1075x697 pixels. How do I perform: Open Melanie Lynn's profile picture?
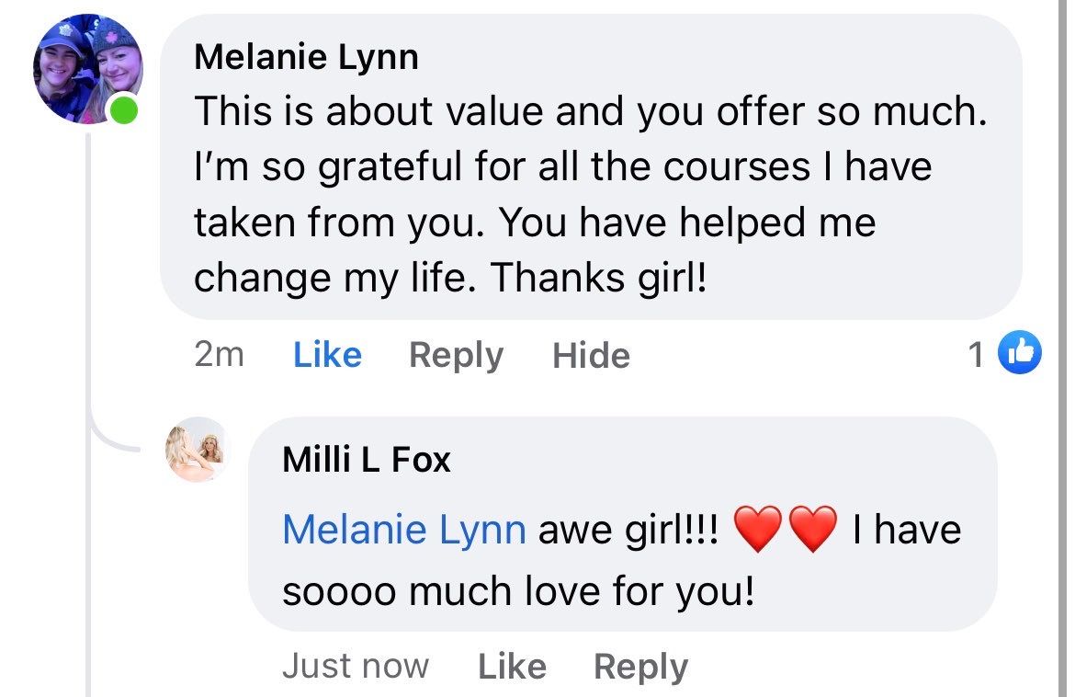[87, 69]
